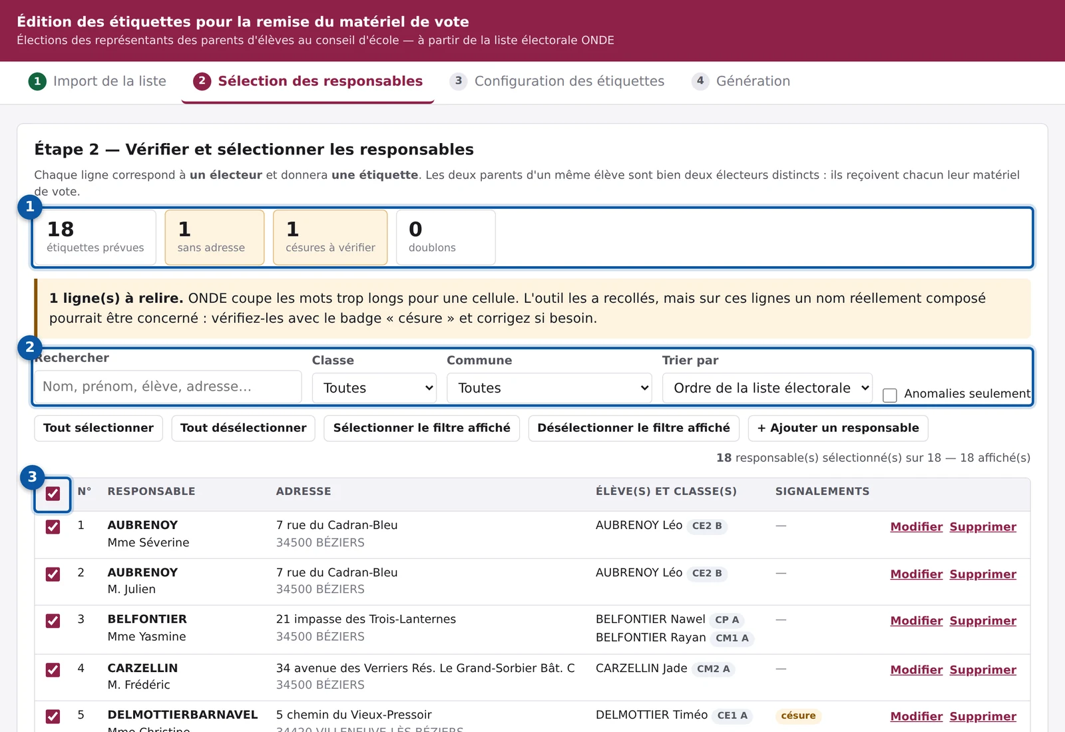Click the RESPONSABLE column header
This screenshot has height=732, width=1065.
point(151,492)
